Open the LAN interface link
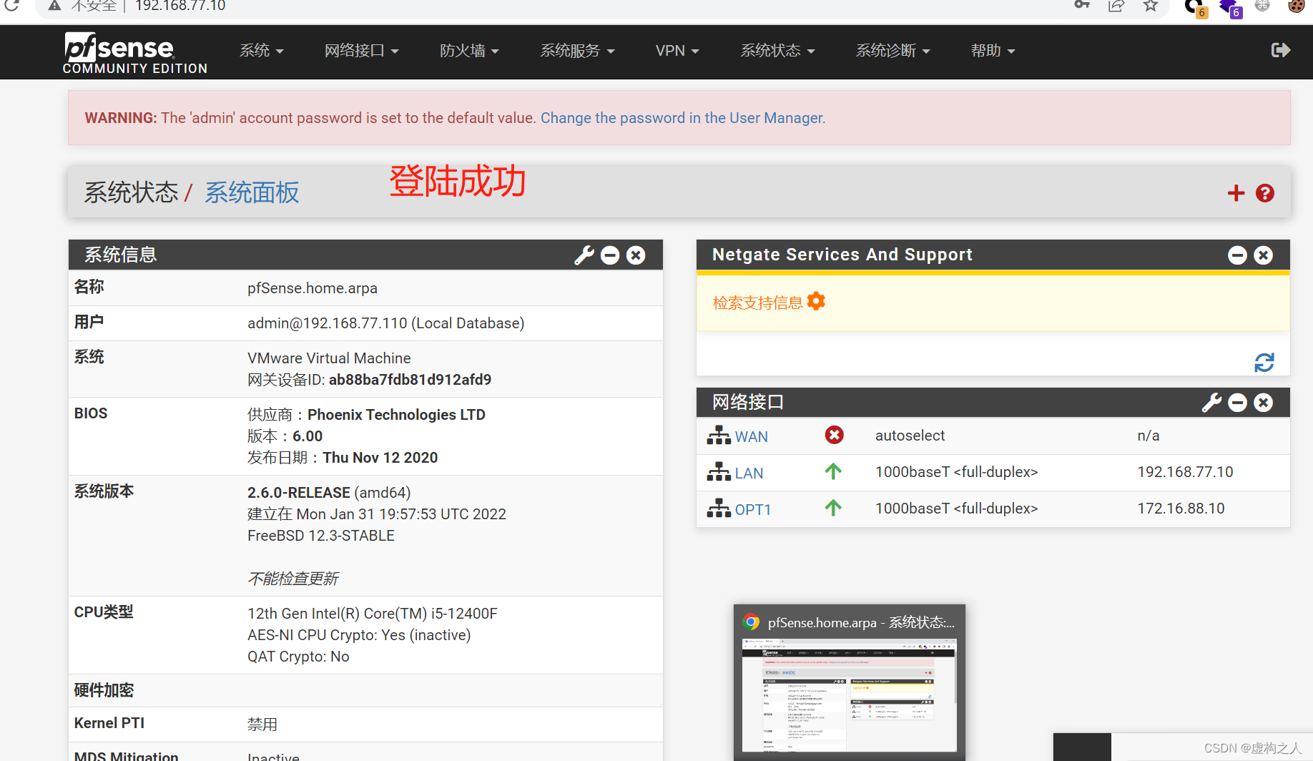 point(749,473)
